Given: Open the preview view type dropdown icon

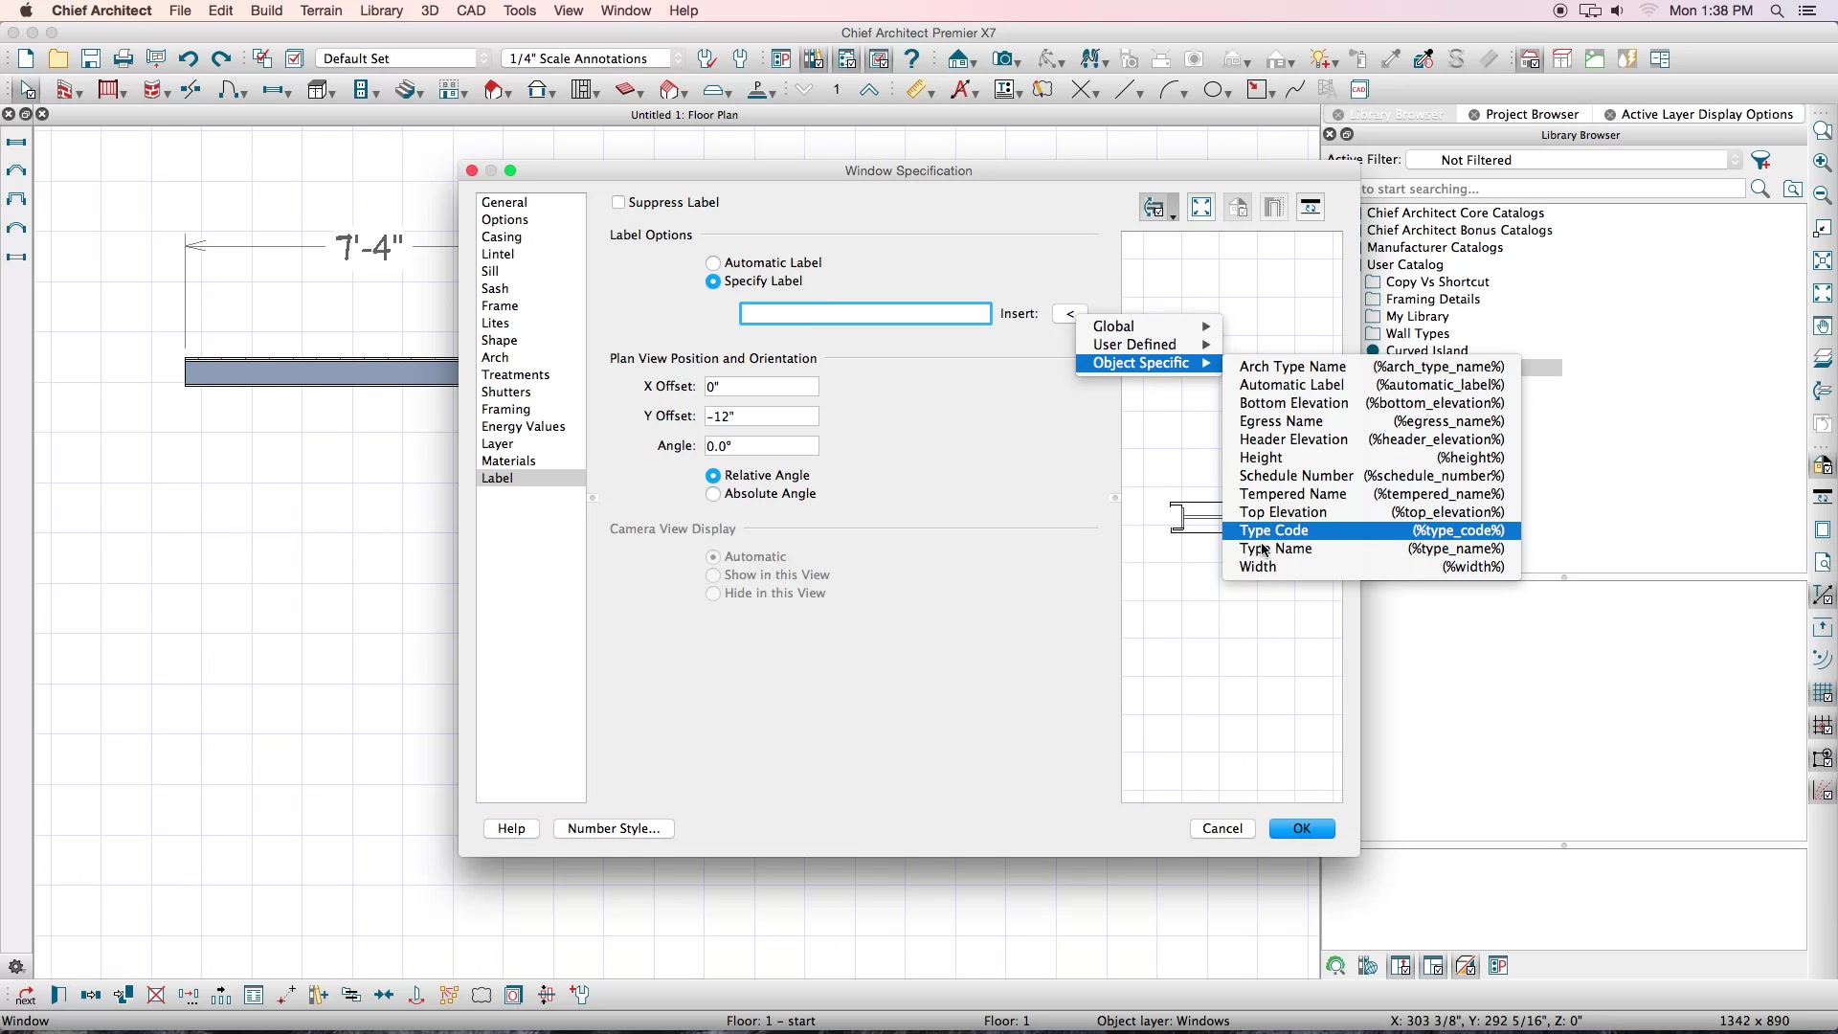Looking at the screenshot, I should (1158, 207).
